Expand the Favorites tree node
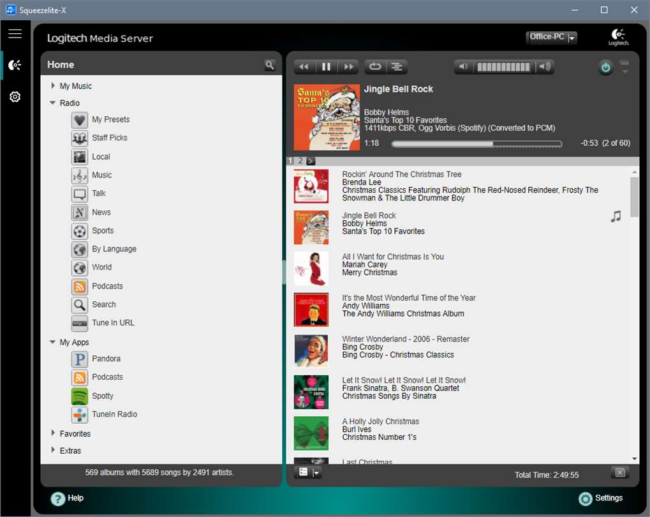The height and width of the screenshot is (517, 650). pos(53,433)
